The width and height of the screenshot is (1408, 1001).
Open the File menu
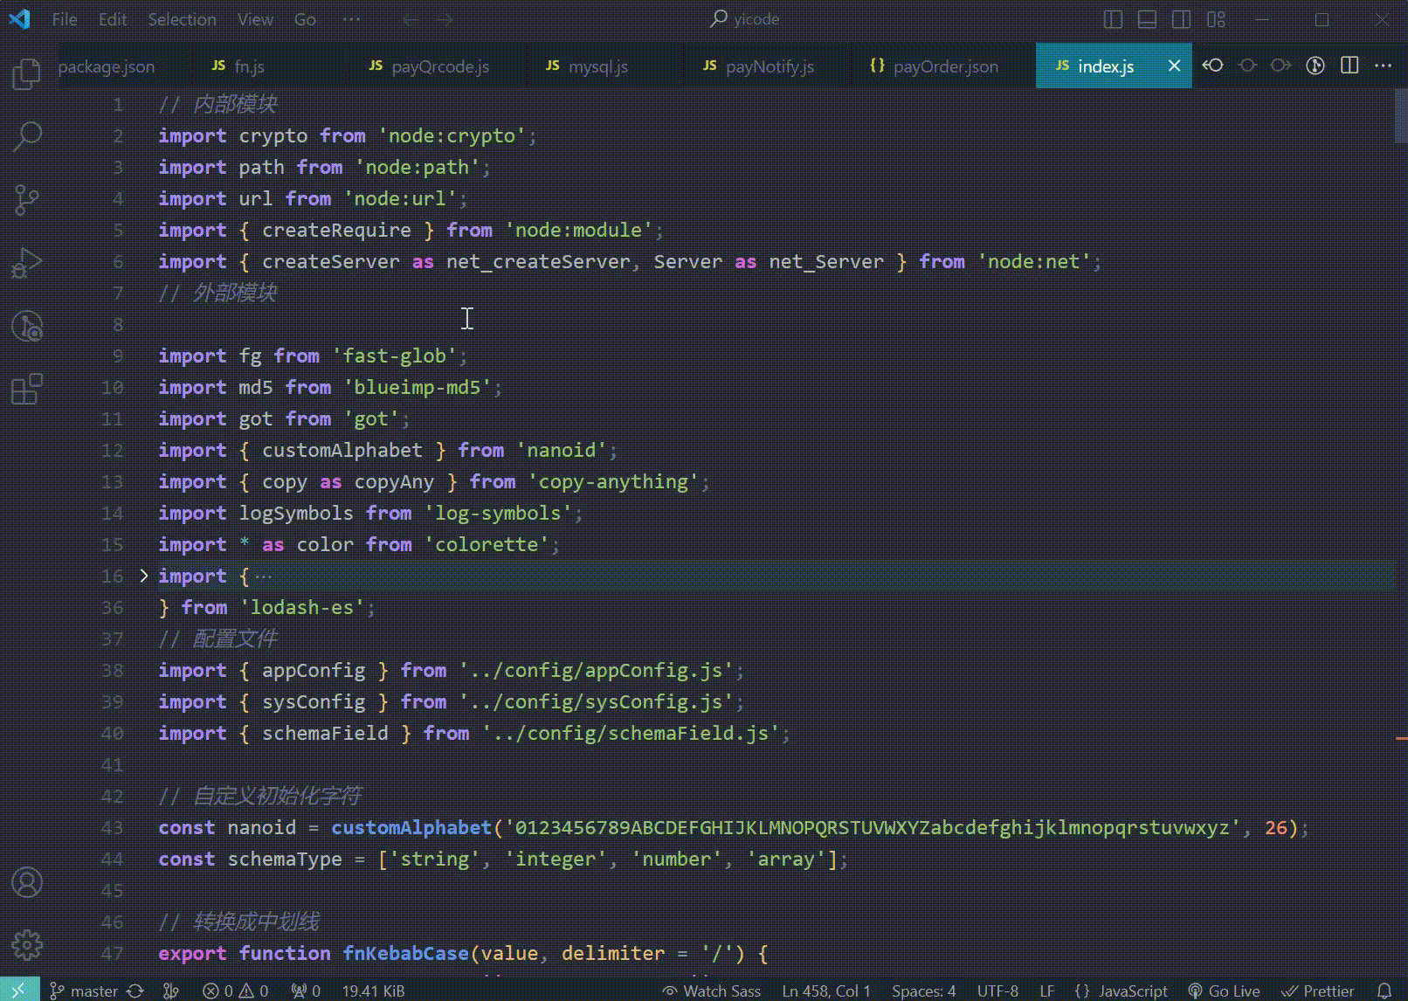[64, 18]
